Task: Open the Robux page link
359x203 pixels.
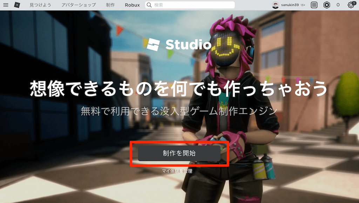Action: coord(132,5)
